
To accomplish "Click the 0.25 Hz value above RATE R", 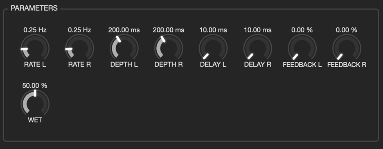I will coord(80,30).
